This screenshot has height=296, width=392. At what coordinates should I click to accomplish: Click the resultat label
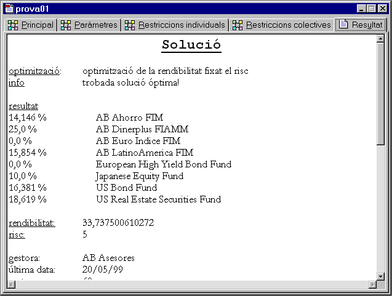tap(23, 106)
